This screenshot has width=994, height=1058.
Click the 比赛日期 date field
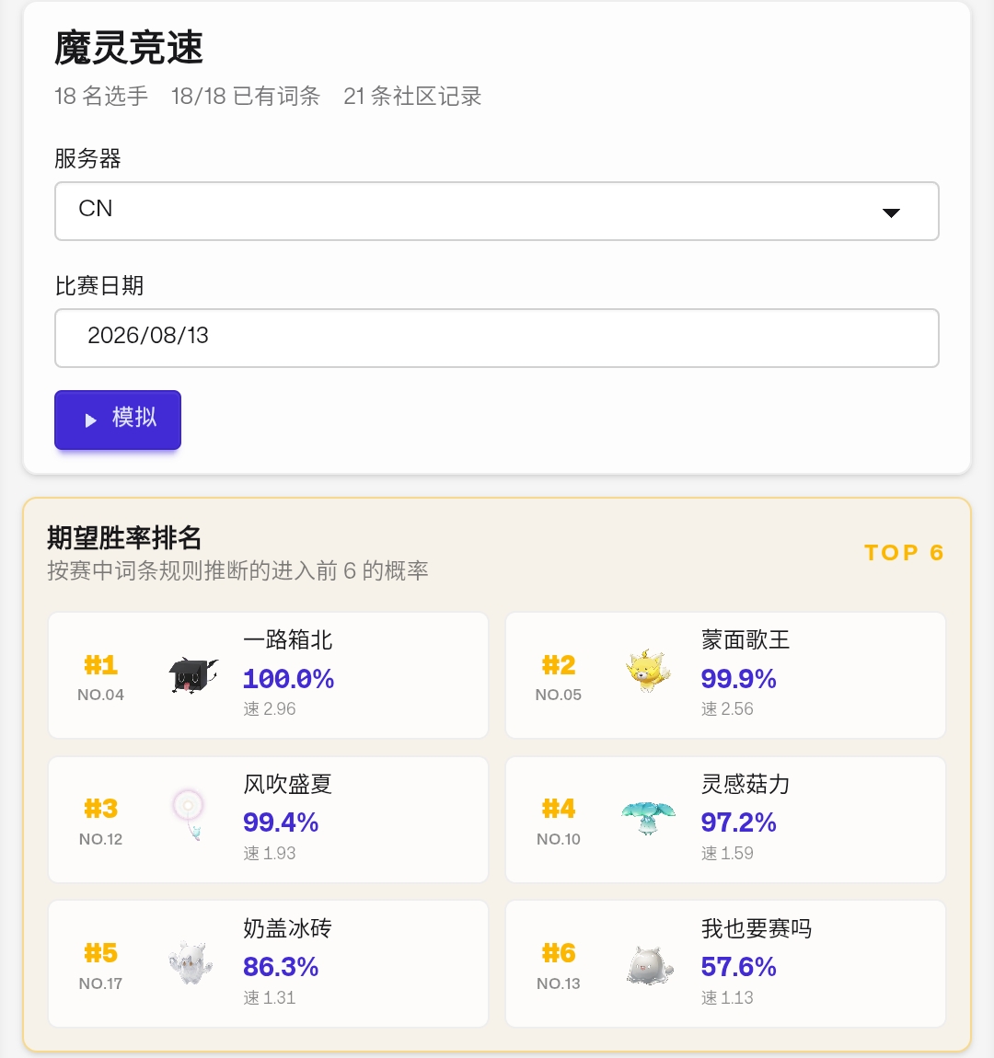(x=497, y=338)
